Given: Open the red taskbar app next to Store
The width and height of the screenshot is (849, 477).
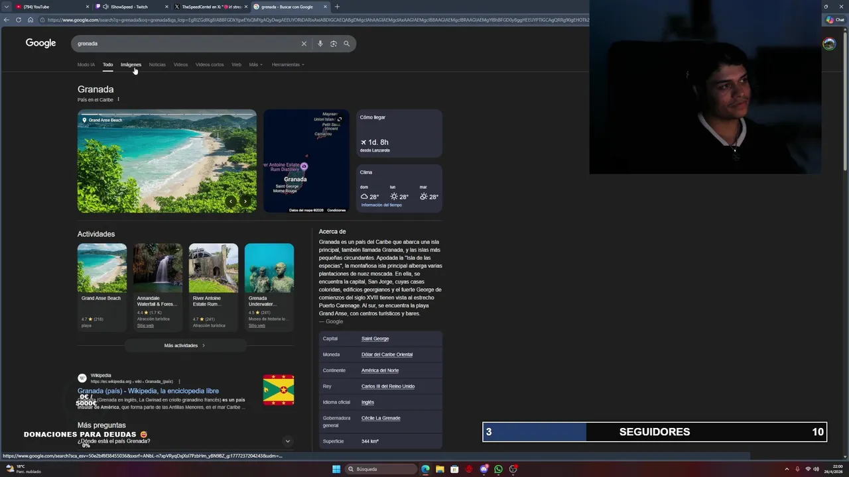Looking at the screenshot, I should click(x=469, y=469).
